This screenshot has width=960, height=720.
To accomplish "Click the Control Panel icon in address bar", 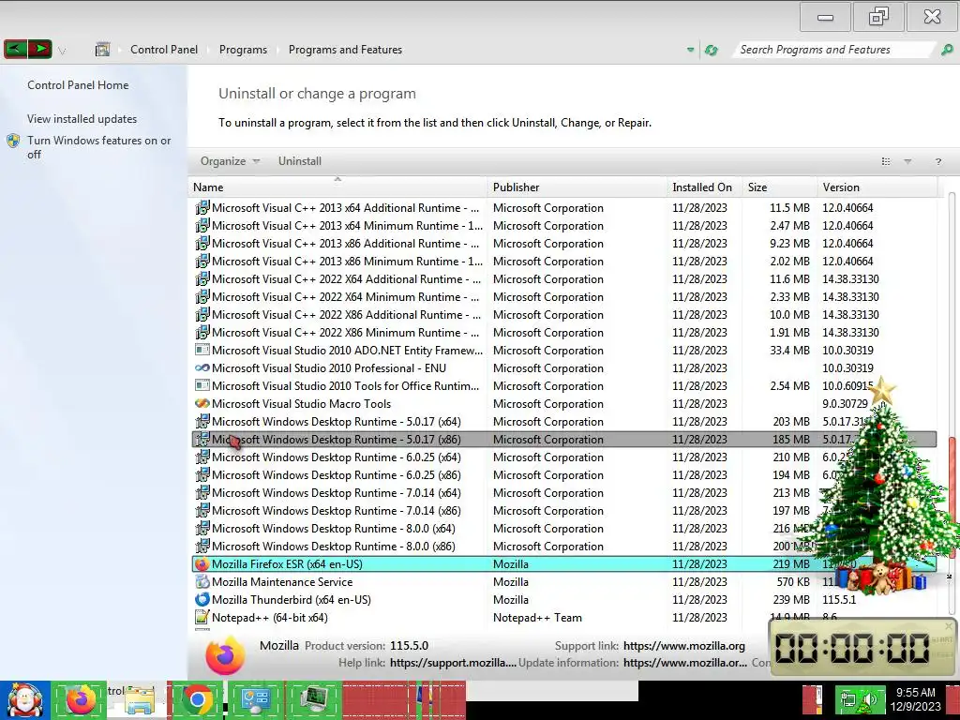I will tap(102, 50).
